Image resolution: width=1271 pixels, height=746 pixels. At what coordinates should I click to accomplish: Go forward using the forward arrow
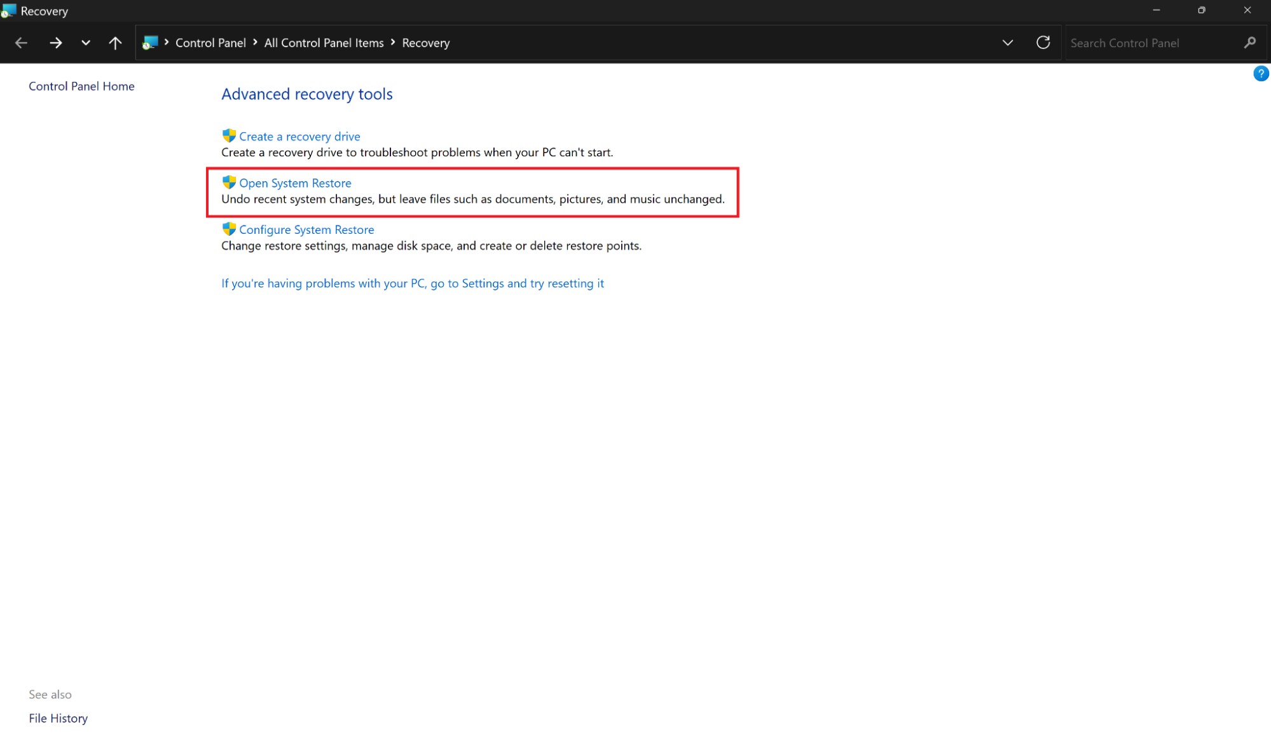[x=56, y=43]
